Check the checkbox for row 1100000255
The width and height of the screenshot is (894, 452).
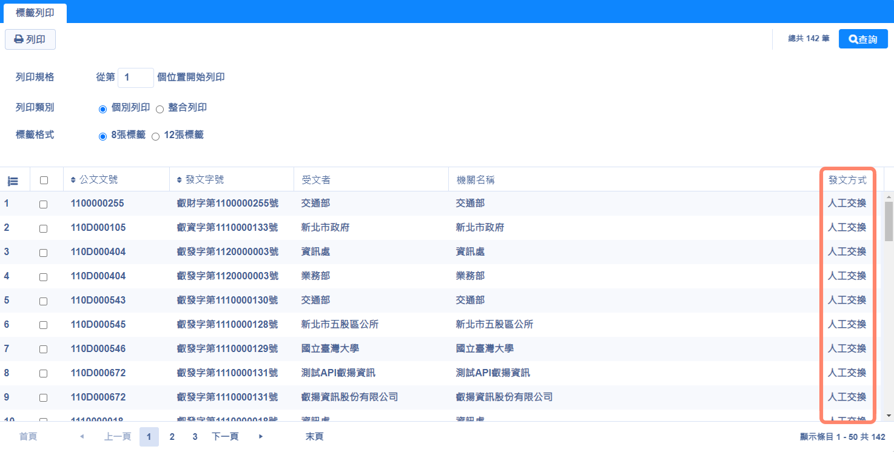click(x=44, y=204)
